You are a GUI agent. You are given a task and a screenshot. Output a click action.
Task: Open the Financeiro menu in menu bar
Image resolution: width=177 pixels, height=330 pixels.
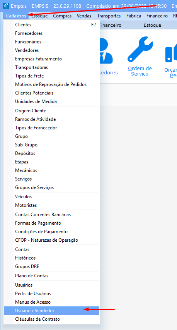157,16
